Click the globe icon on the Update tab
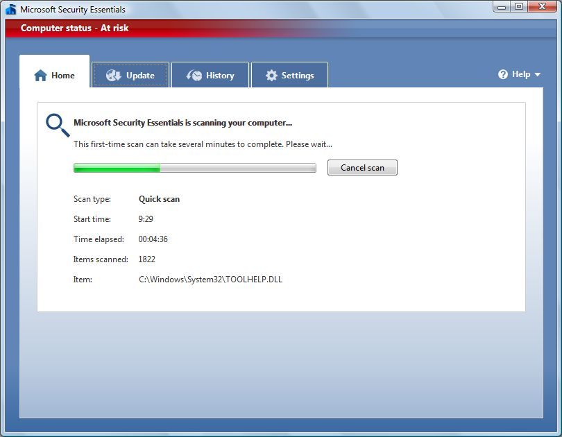 click(x=111, y=75)
